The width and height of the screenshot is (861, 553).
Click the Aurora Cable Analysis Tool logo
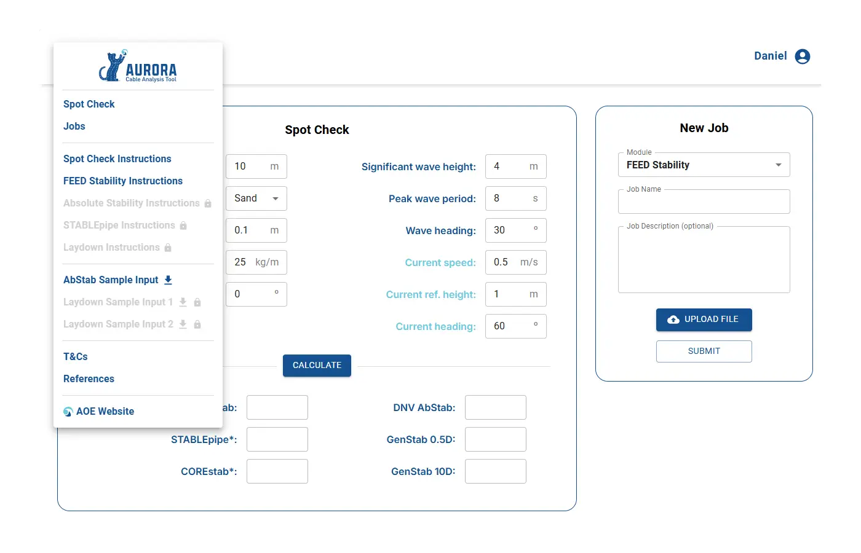coord(138,66)
